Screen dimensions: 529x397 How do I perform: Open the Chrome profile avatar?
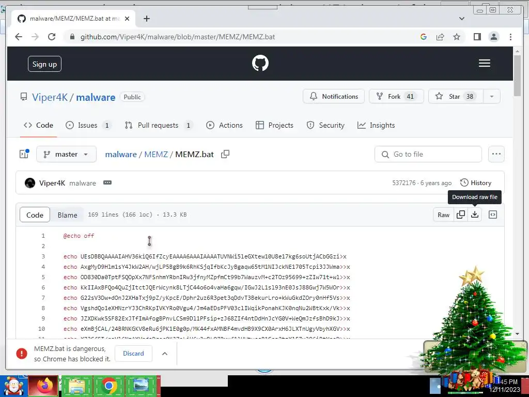(494, 37)
